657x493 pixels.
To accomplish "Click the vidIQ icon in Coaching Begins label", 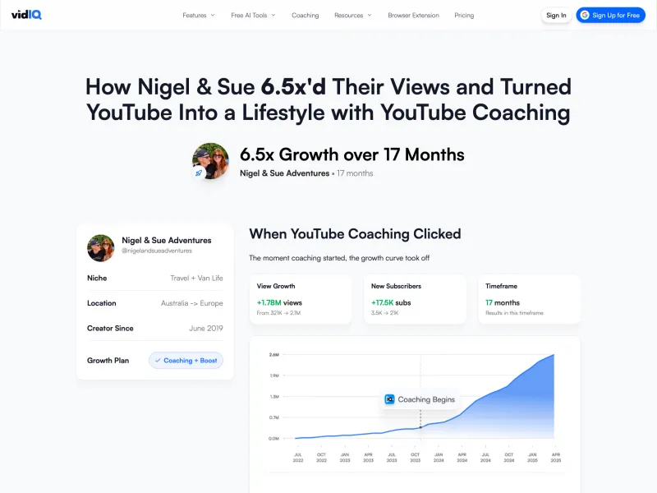I will (389, 399).
